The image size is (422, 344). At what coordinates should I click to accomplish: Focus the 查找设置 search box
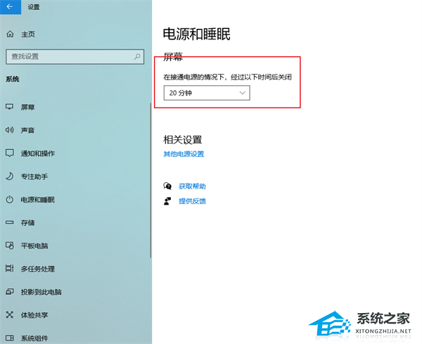click(x=75, y=56)
